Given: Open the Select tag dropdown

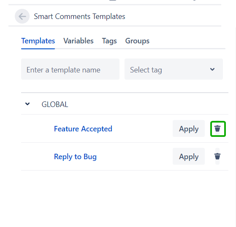Looking at the screenshot, I should click(174, 69).
